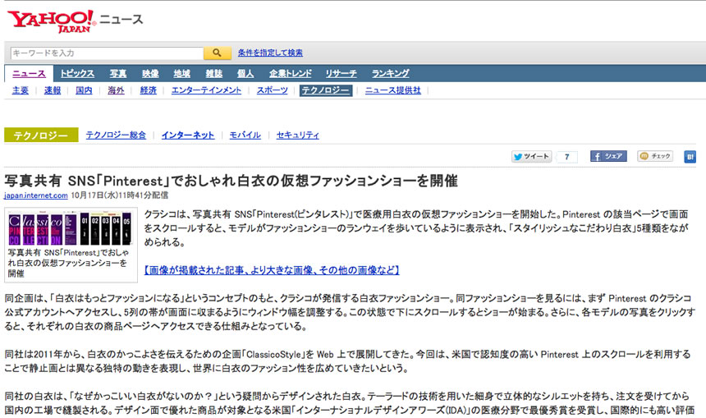This screenshot has width=706, height=418.
Task: Click the mixi チェック button
Action: tap(655, 156)
